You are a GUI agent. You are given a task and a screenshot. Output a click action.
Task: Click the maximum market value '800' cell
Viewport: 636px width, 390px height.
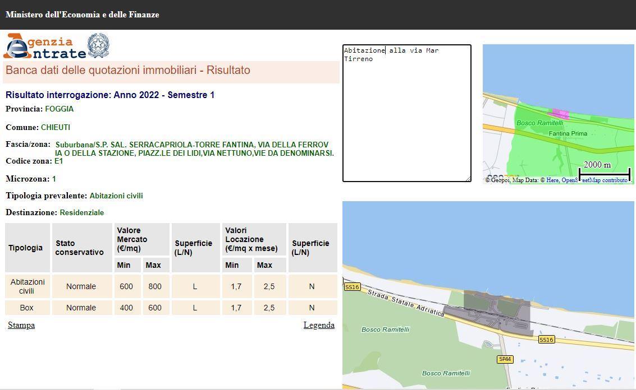(155, 286)
